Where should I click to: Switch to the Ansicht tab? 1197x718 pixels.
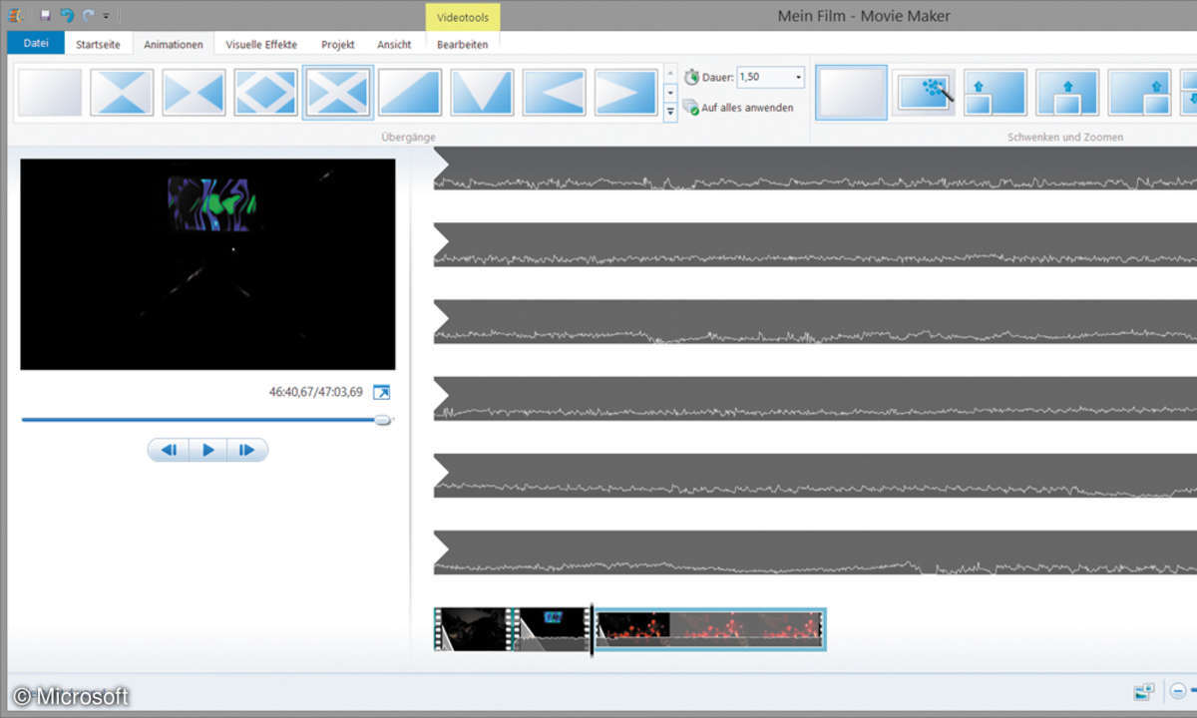tap(394, 44)
